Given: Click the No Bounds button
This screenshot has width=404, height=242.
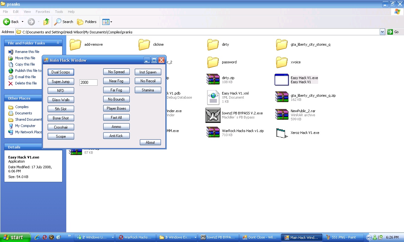Looking at the screenshot, I should 116,99.
